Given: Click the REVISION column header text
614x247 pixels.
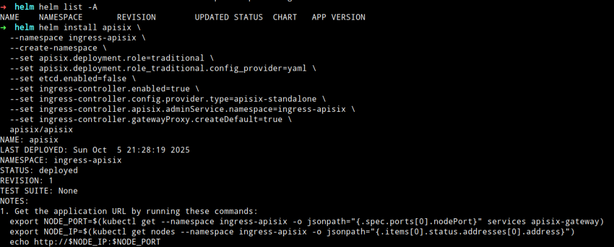Looking at the screenshot, I should tap(136, 17).
